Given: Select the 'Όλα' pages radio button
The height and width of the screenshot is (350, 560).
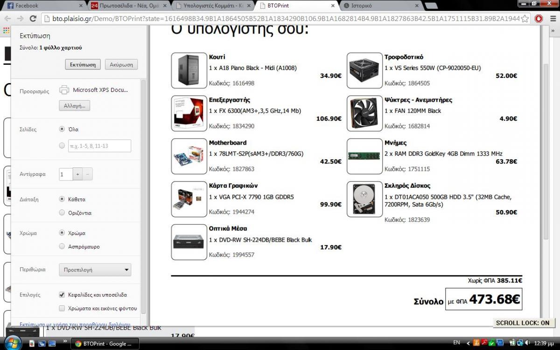Looking at the screenshot, I should click(62, 129).
